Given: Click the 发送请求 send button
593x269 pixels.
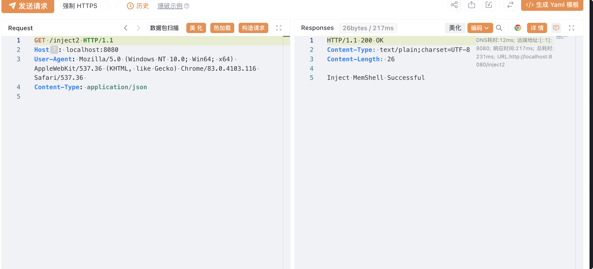Looking at the screenshot, I should (28, 6).
